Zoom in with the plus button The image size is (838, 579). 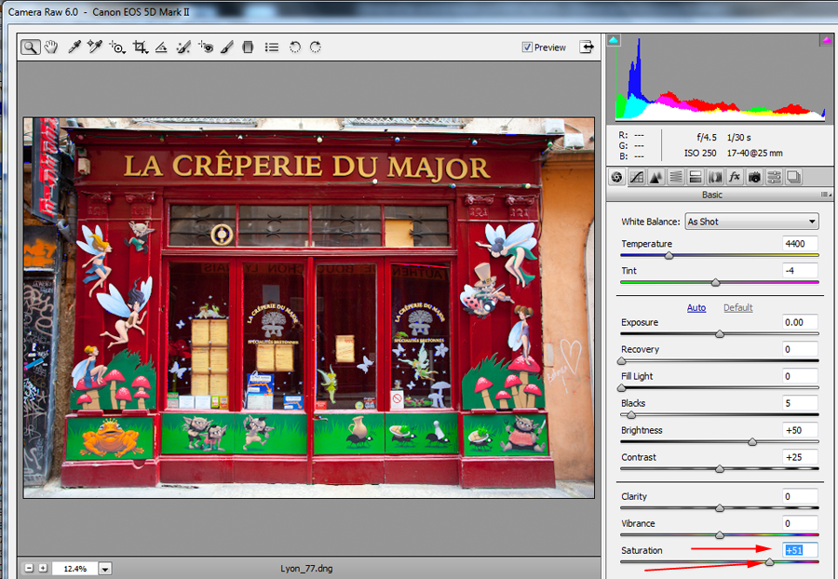[x=43, y=569]
